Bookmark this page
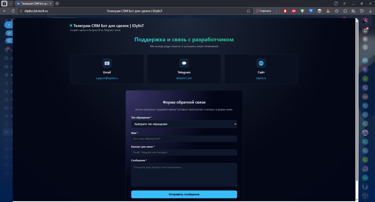Screen dimensions: 375x202 tap(248, 11)
